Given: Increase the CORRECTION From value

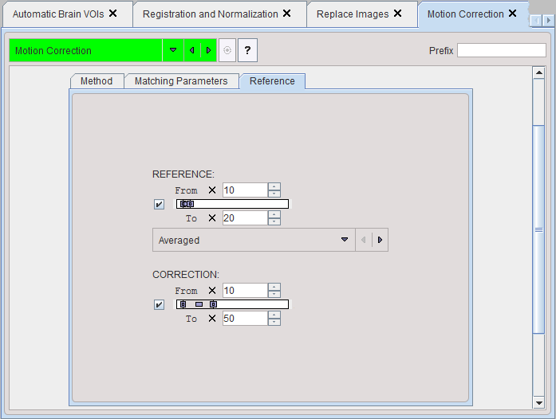Looking at the screenshot, I should tap(274, 287).
